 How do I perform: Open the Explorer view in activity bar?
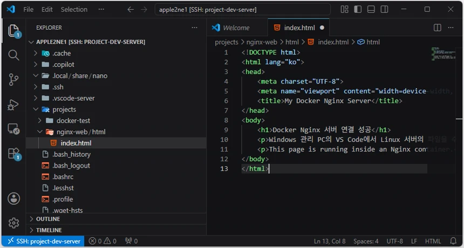(13, 31)
